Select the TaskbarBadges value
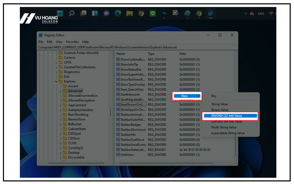Screen dimensions: 294x184 coord(130,125)
